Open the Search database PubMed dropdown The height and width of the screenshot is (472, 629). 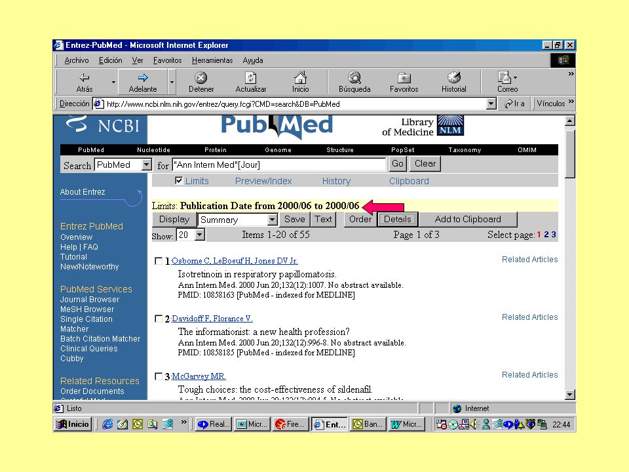point(146,165)
